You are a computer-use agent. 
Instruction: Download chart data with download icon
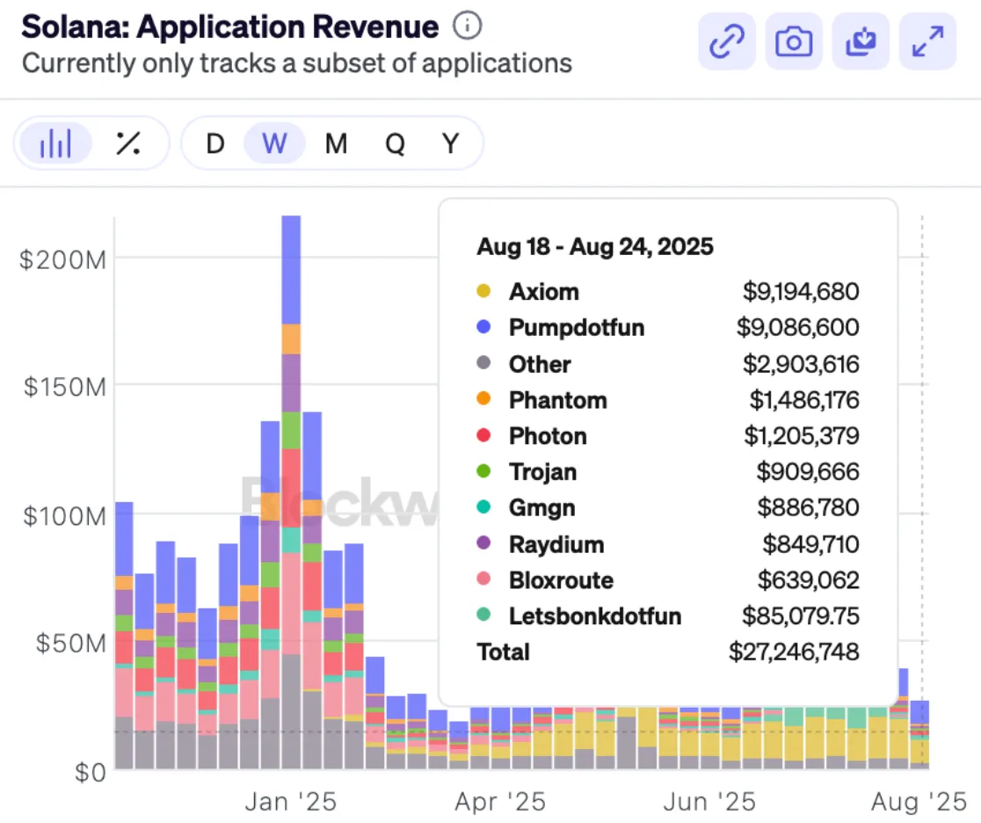click(861, 41)
